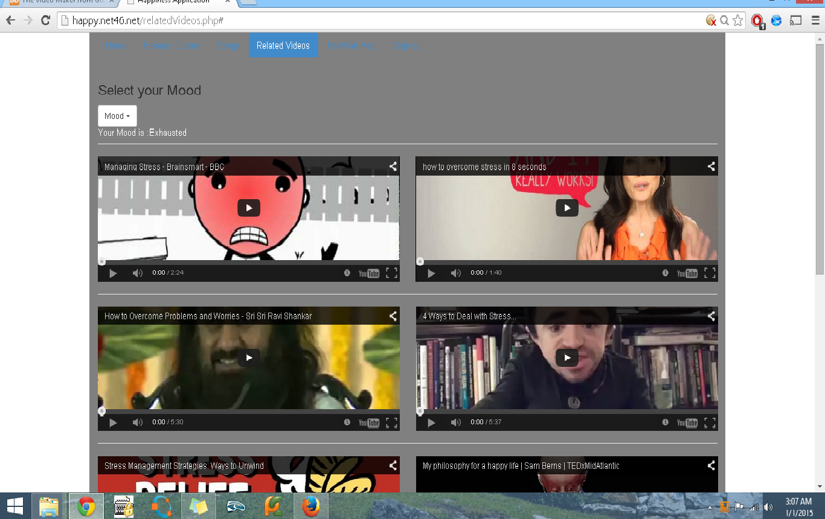Click the 'How to Overcome Problems and Worries' title
Image resolution: width=825 pixels, height=519 pixels.
[x=208, y=316]
